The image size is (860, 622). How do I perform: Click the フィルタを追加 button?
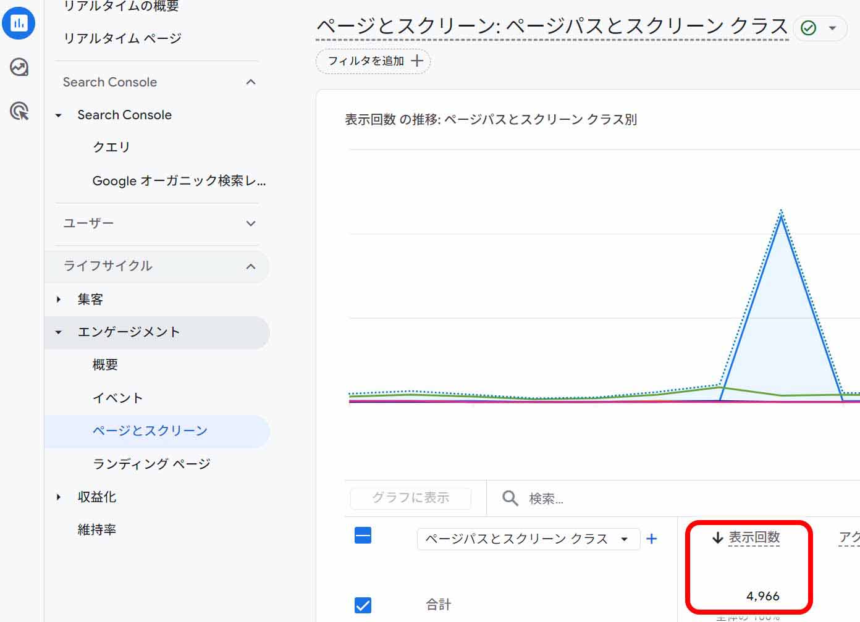(x=373, y=61)
